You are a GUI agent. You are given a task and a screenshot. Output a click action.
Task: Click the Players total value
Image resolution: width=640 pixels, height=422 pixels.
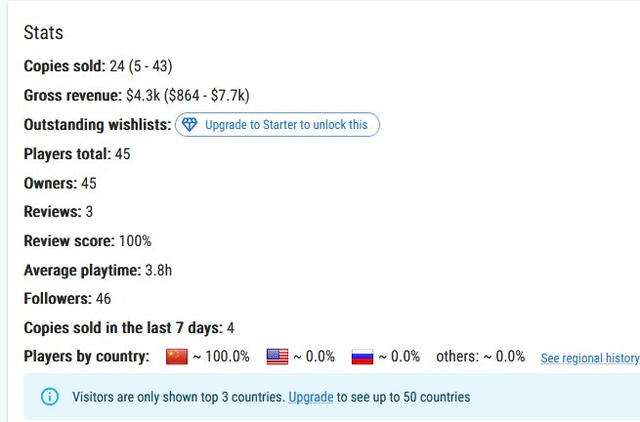[122, 154]
